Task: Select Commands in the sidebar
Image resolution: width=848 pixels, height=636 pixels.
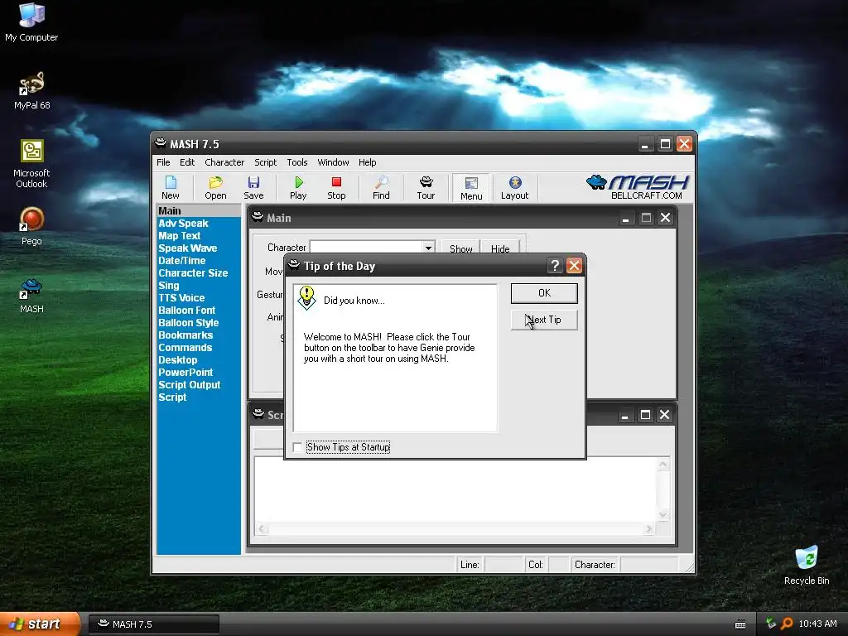Action: (x=185, y=348)
